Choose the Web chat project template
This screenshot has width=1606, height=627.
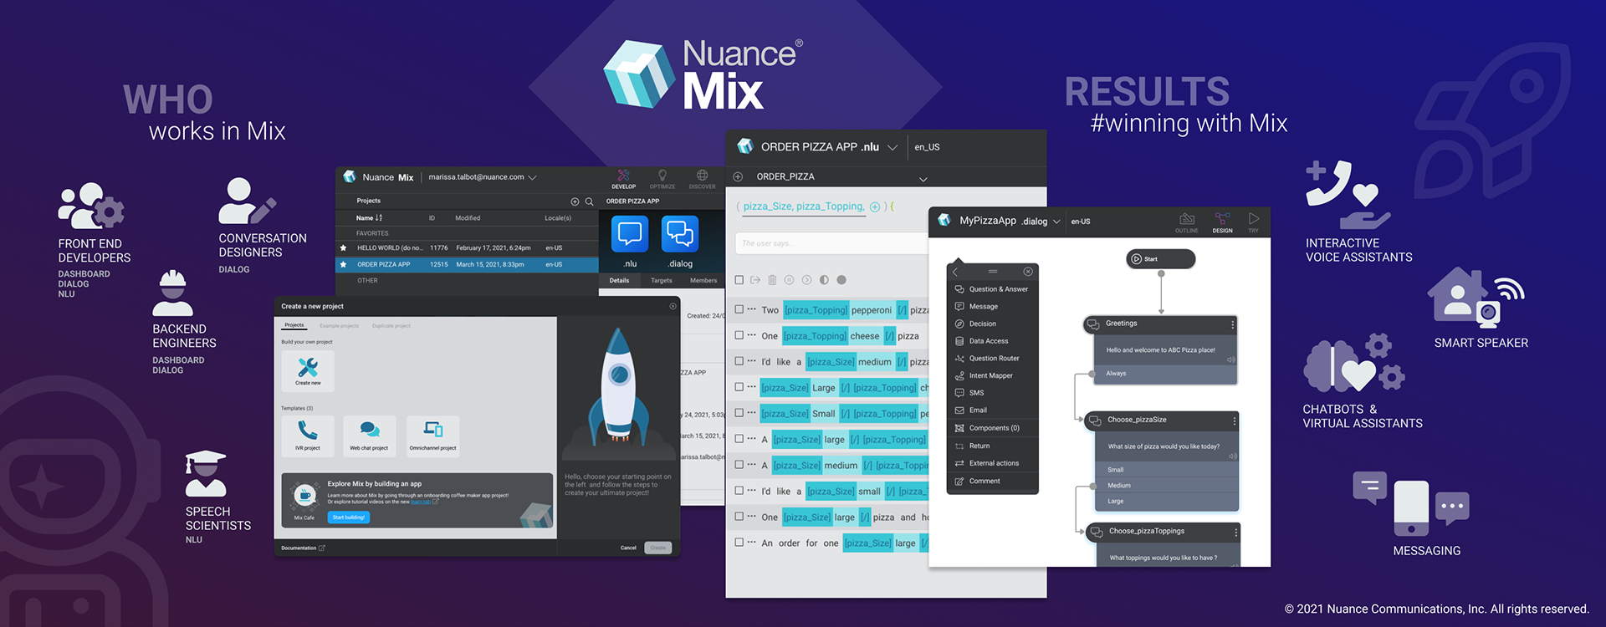369,436
